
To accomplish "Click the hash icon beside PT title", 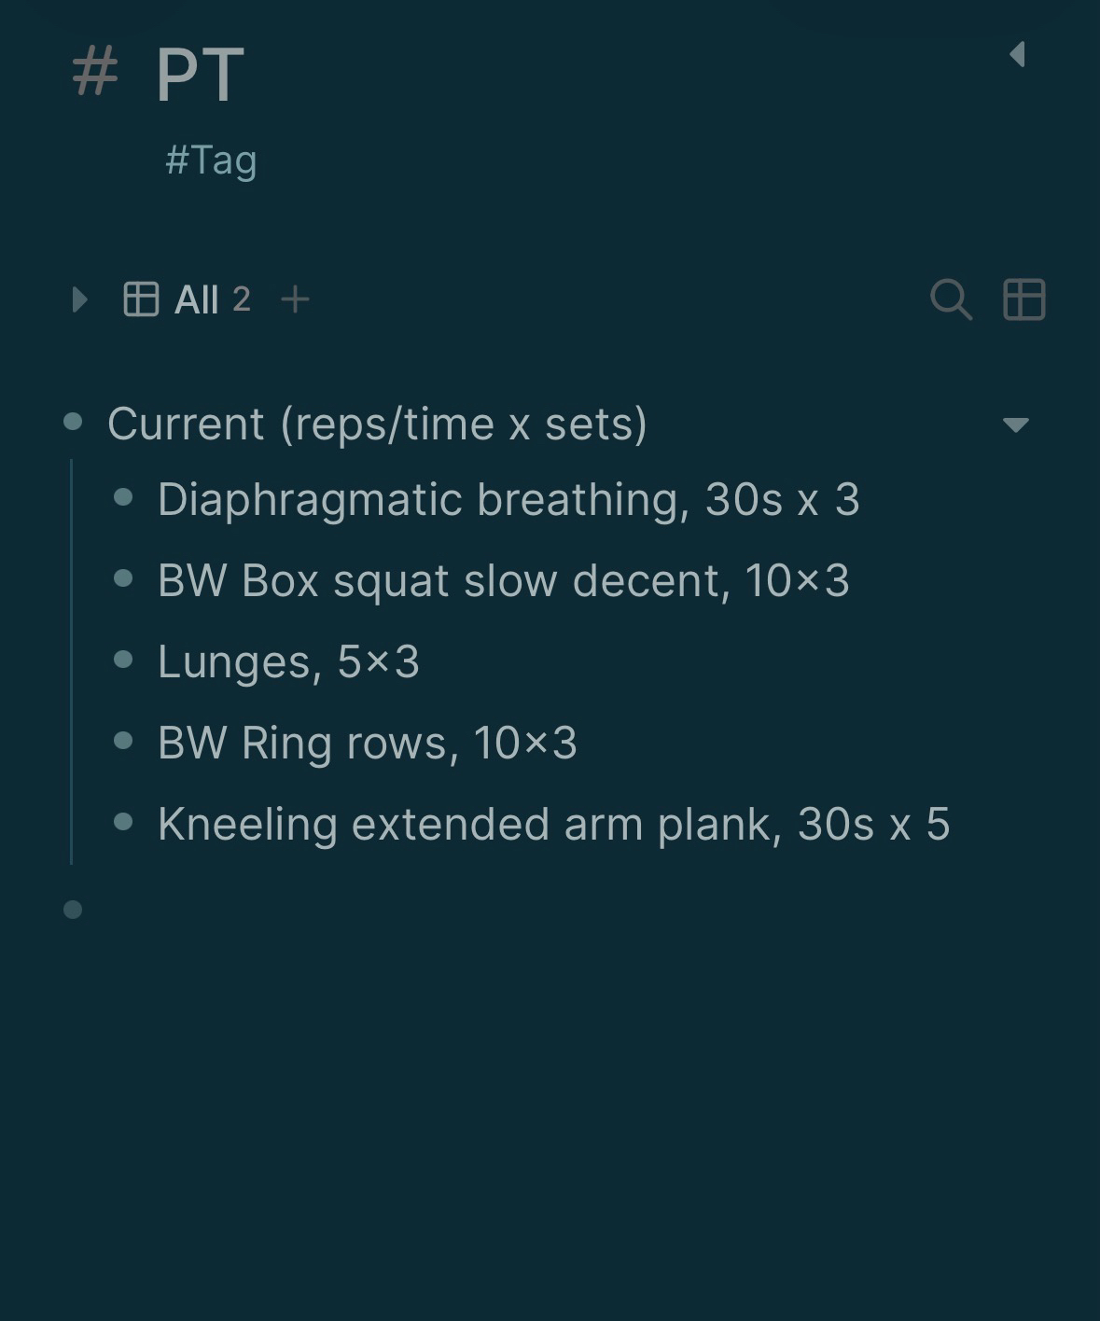I will click(95, 73).
